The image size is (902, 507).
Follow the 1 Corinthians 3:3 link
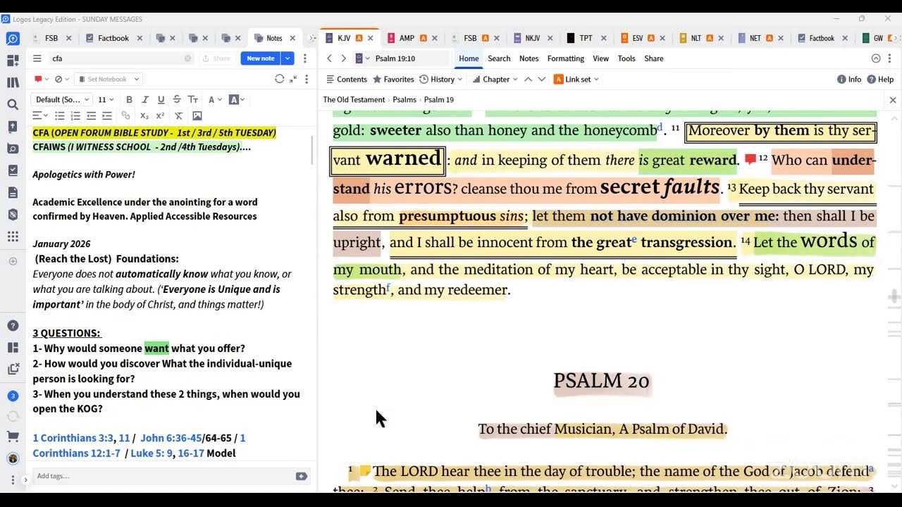pyautogui.click(x=73, y=438)
